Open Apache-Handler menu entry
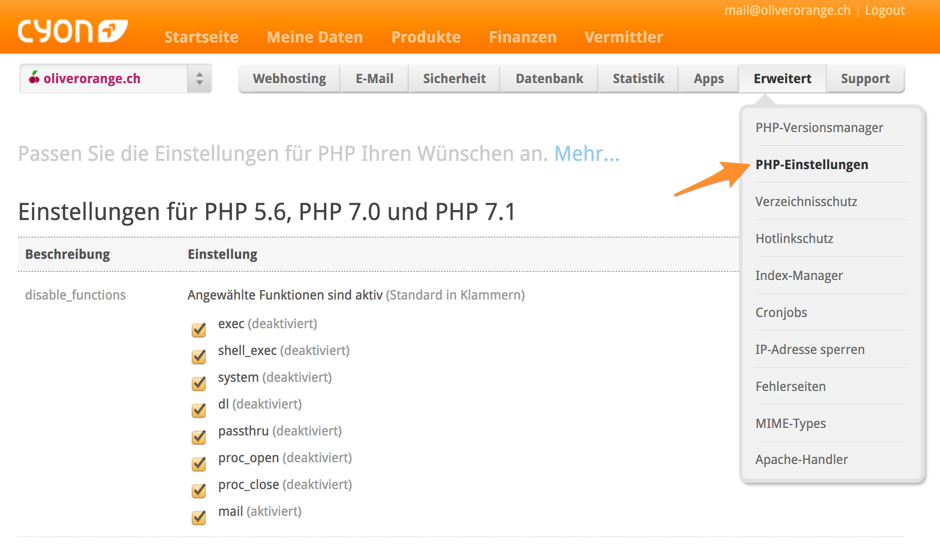The width and height of the screenshot is (940, 545). [801, 459]
